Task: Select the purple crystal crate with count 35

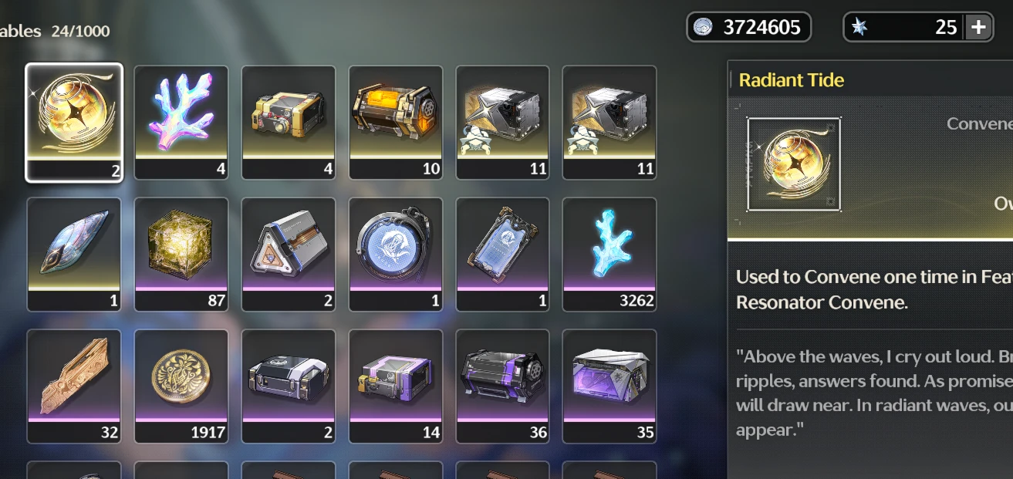Action: (x=609, y=386)
